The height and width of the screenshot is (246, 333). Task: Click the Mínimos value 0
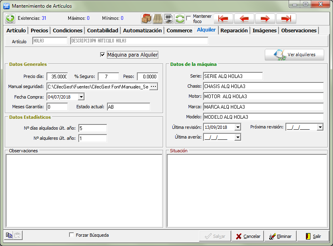122,18
